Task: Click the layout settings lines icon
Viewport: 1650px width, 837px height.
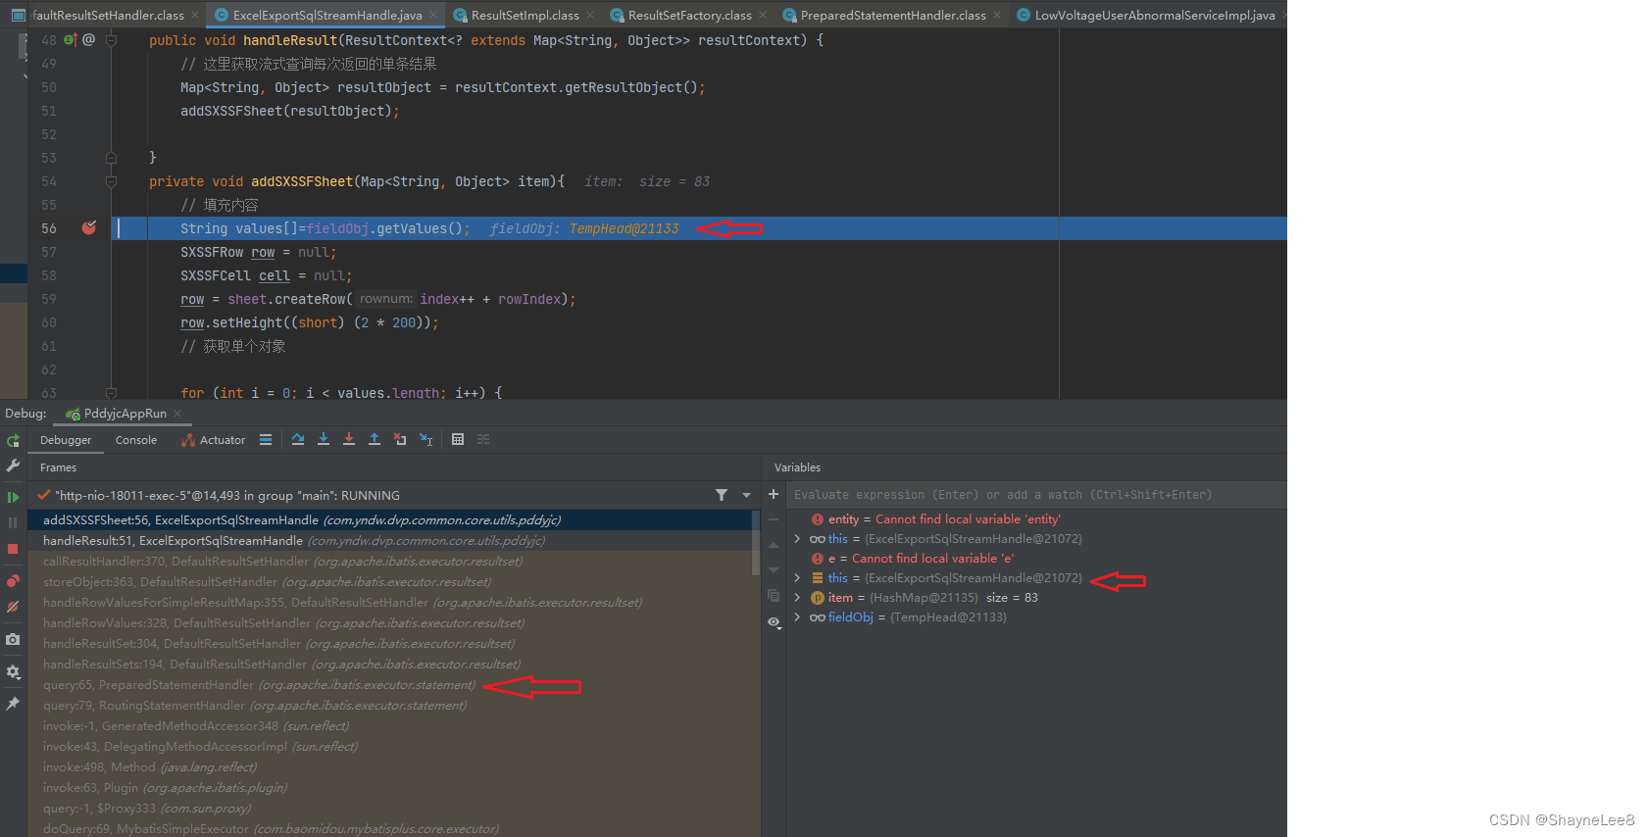Action: 266,440
